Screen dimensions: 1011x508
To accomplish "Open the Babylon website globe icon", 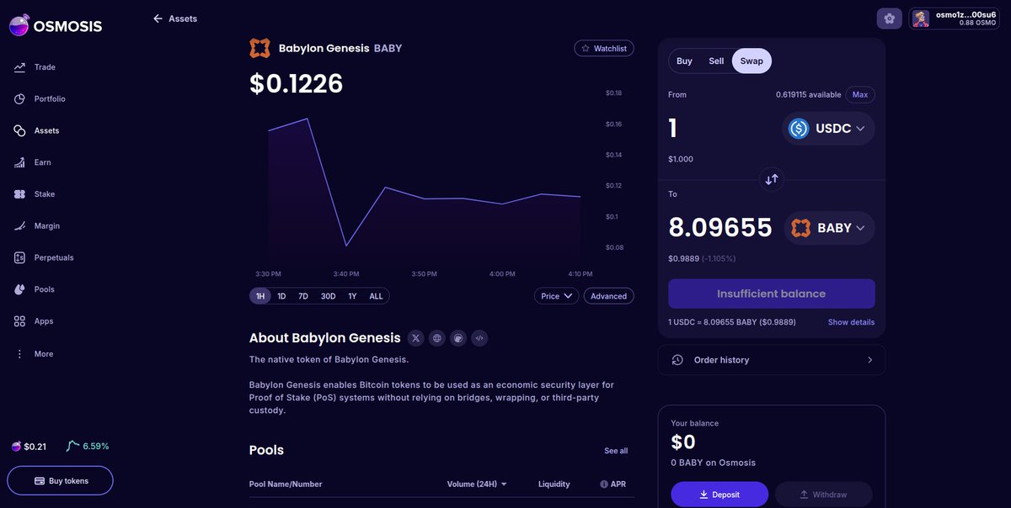I will click(x=436, y=338).
